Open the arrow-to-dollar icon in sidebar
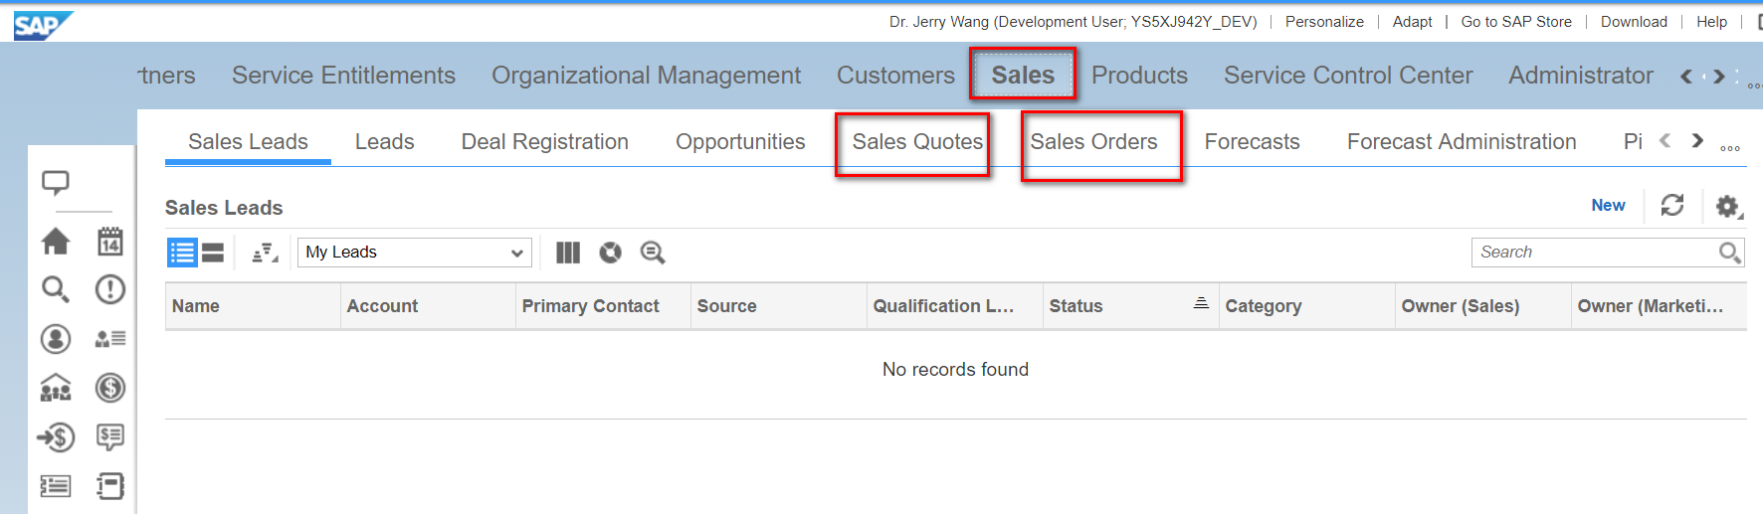Viewport: 1763px width, 514px height. click(56, 436)
